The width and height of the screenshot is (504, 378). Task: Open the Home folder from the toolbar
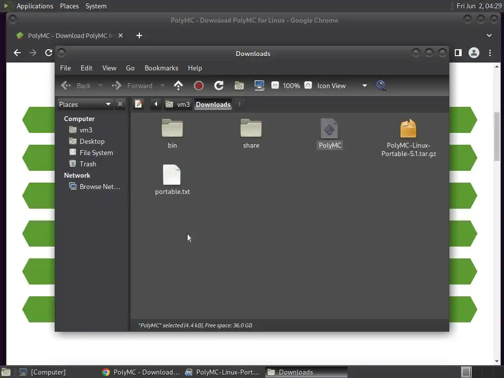(x=239, y=86)
